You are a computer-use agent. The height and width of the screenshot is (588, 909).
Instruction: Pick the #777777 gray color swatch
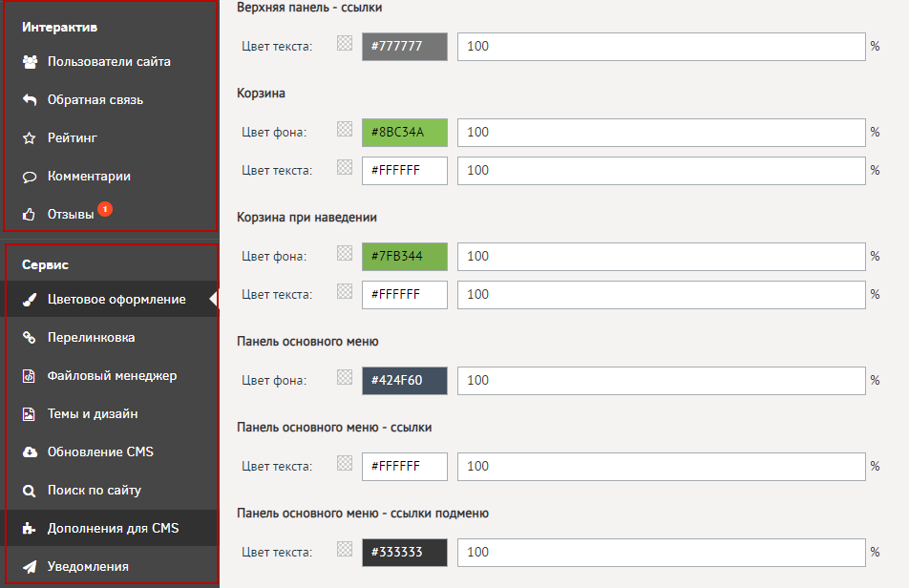405,47
